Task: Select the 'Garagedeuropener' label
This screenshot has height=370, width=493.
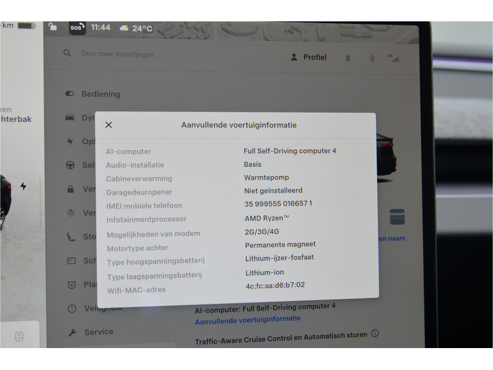Action: pyautogui.click(x=139, y=192)
